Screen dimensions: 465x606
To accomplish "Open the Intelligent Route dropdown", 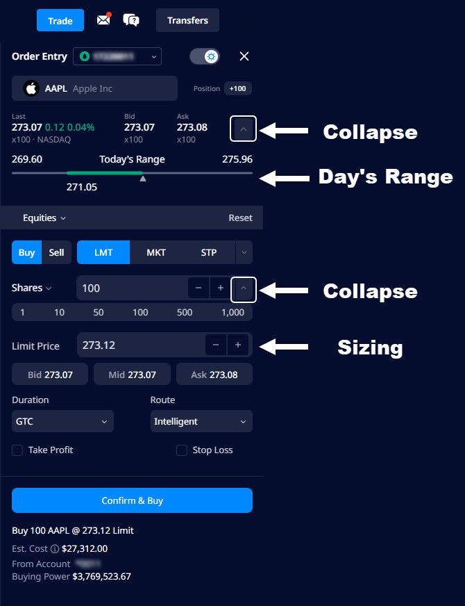I will [201, 421].
